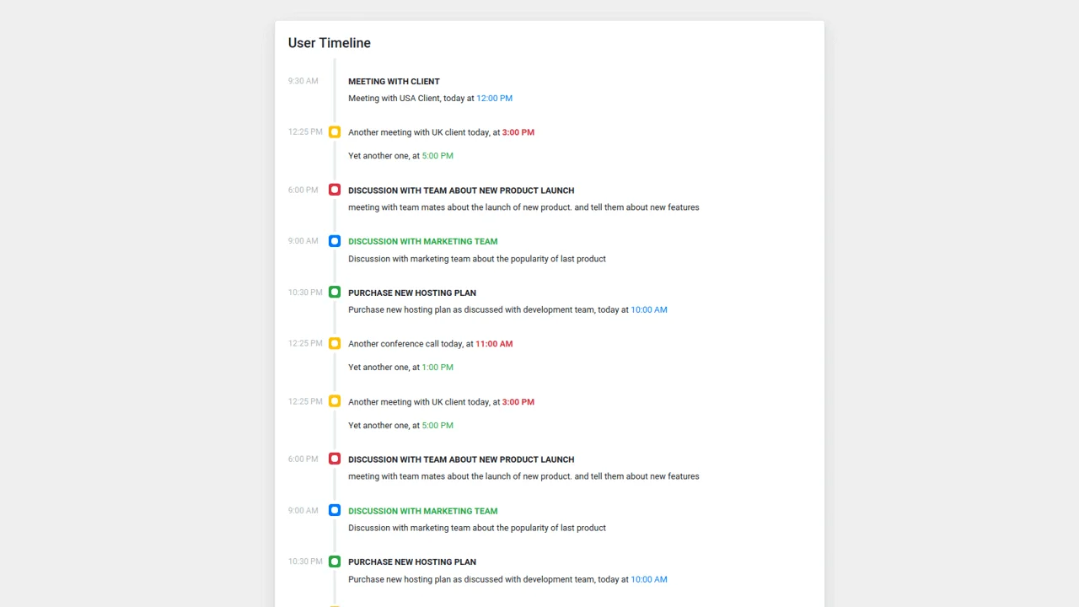Viewport: 1079px width, 607px height.
Task: Click the second red product launch marker
Action: [335, 459]
